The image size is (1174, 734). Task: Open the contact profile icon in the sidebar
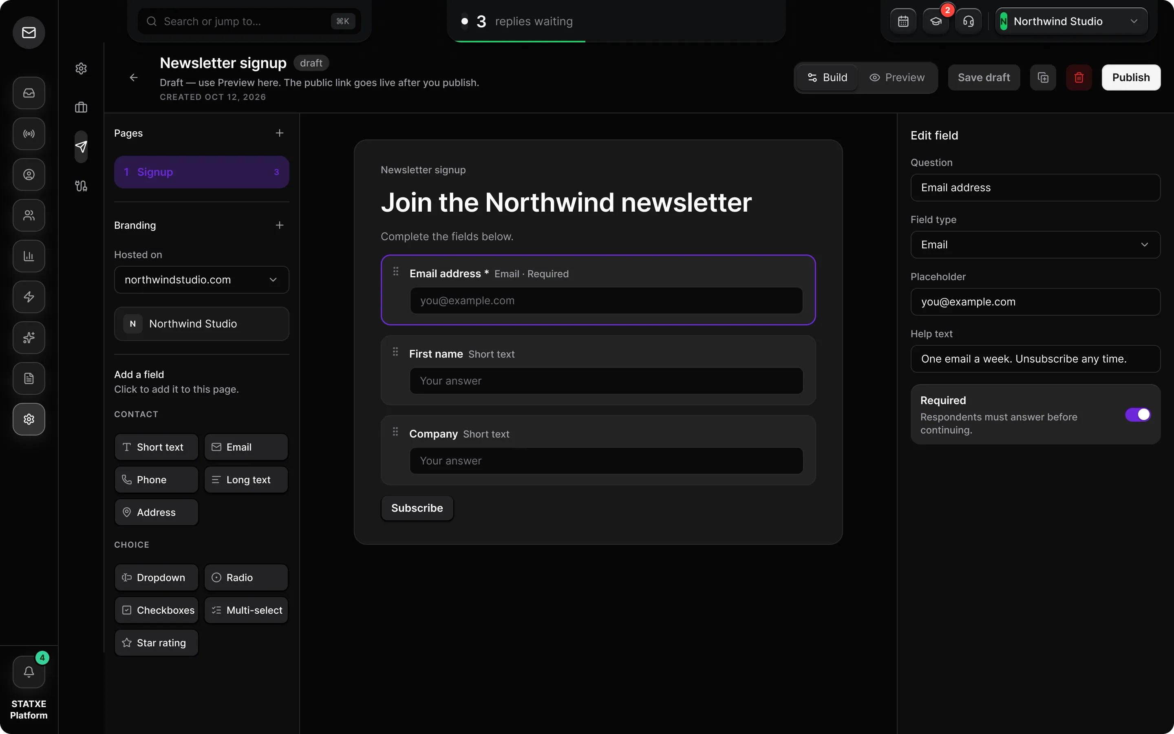point(29,174)
